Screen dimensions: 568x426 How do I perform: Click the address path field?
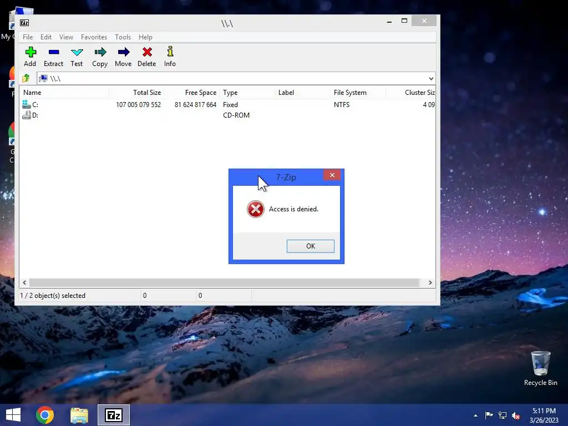click(232, 79)
